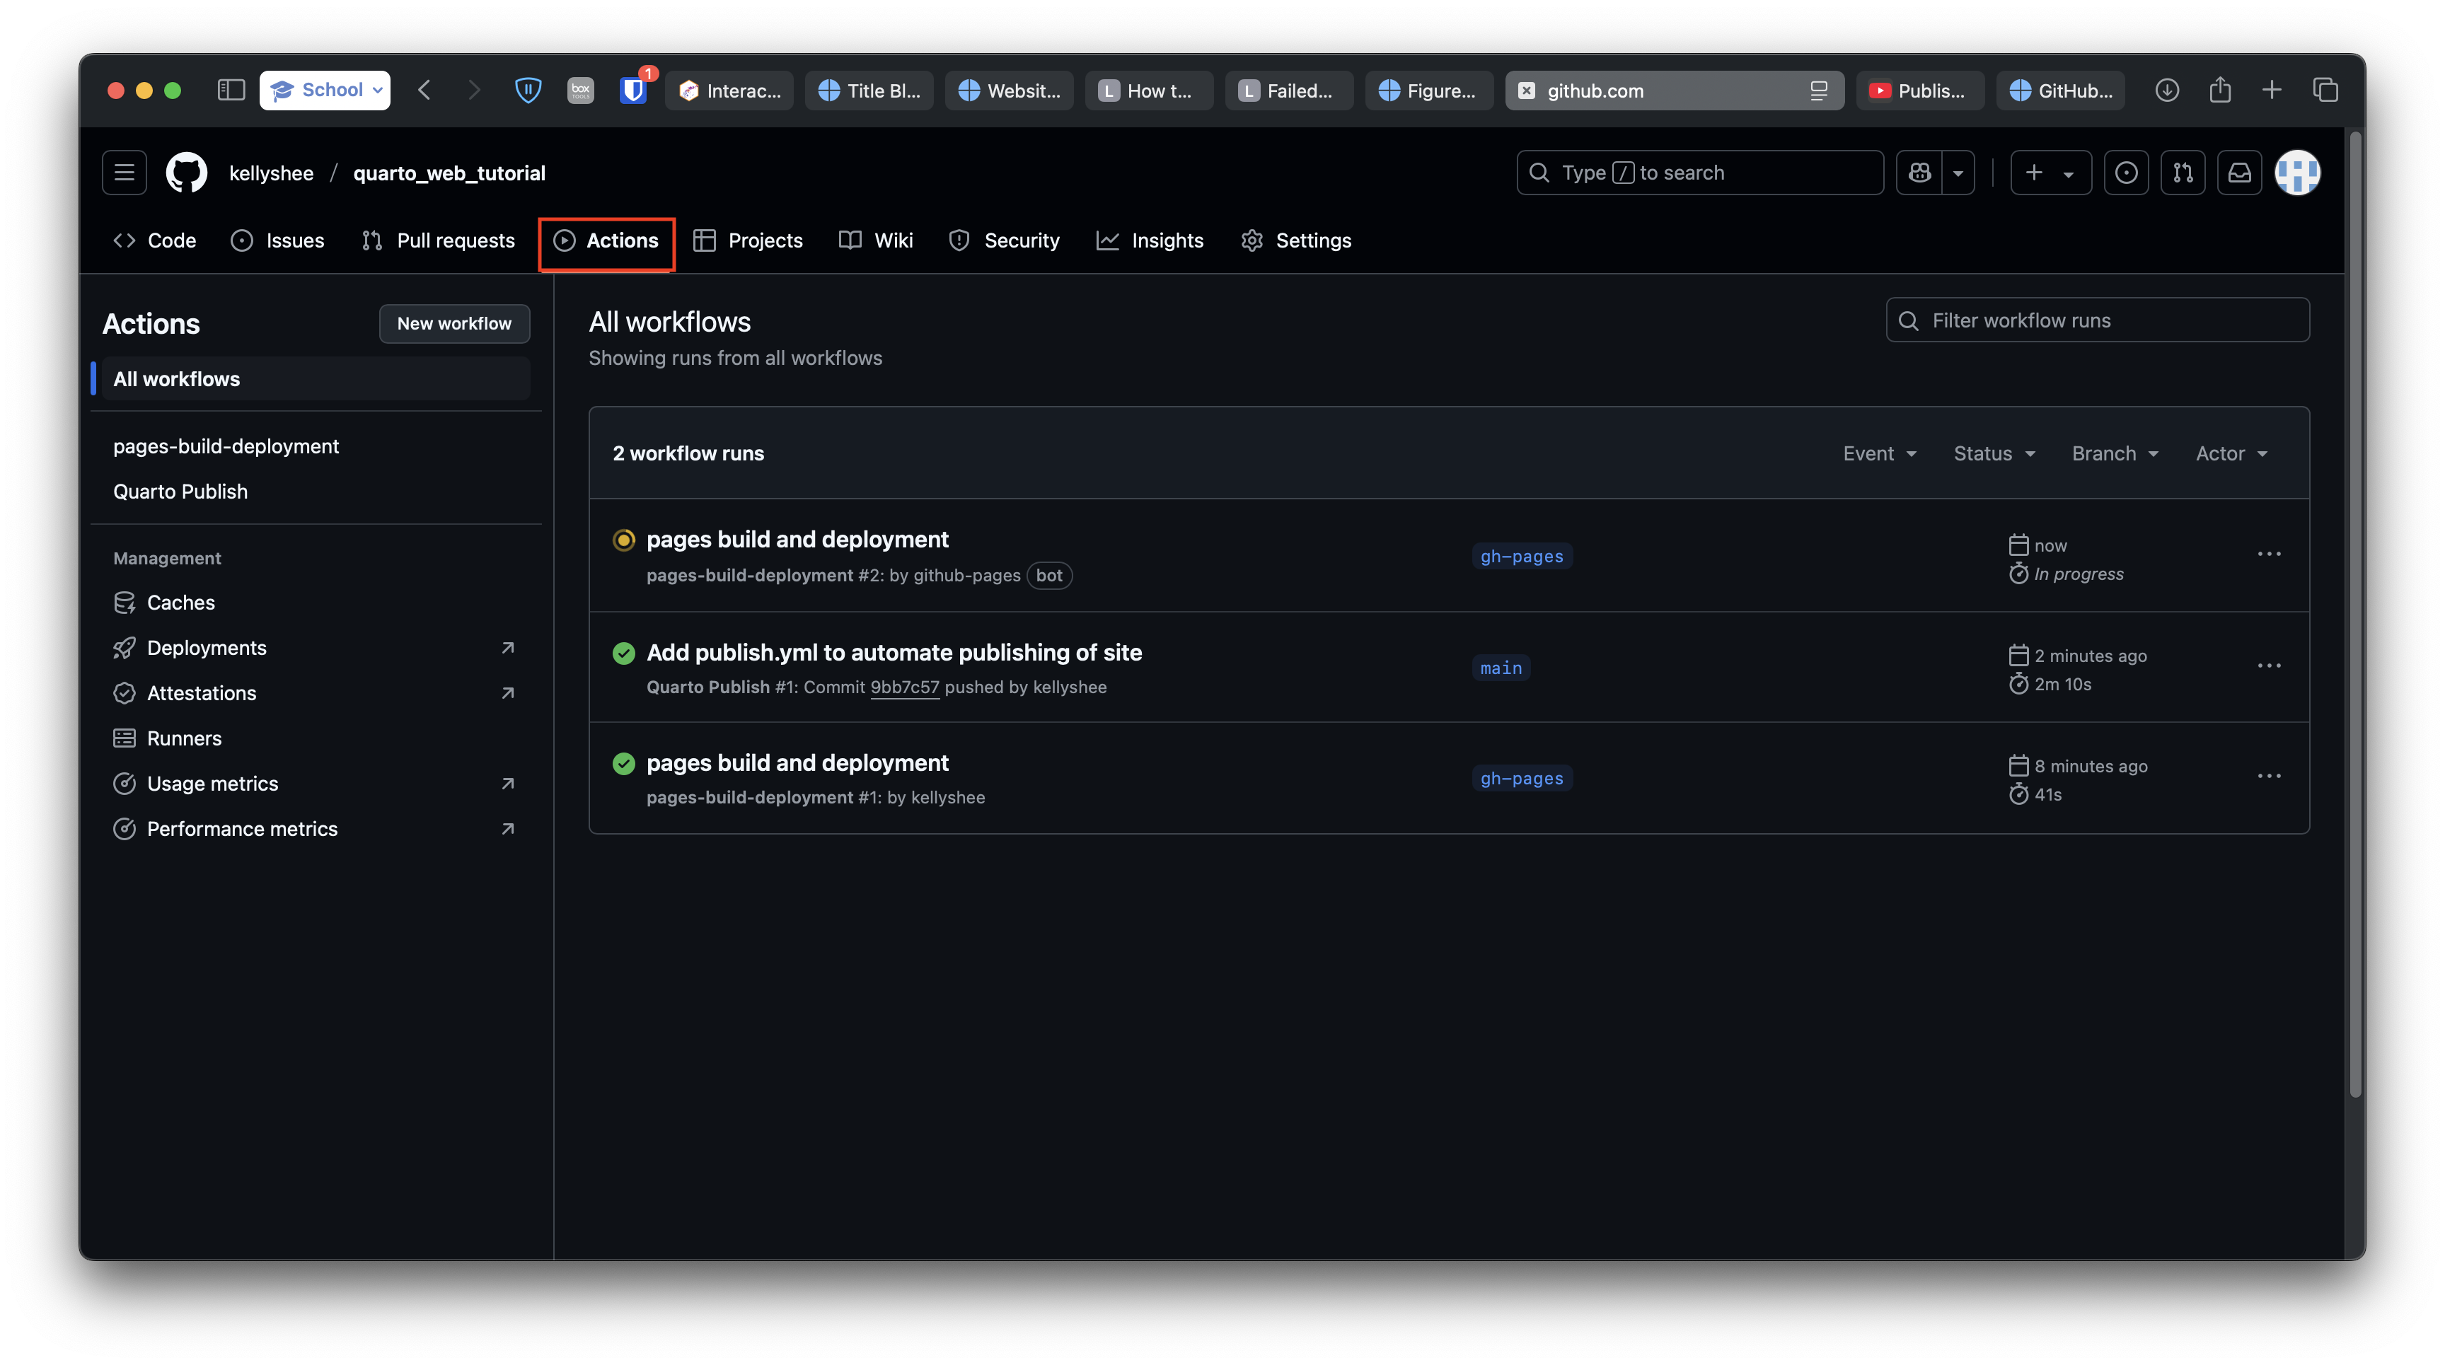The image size is (2445, 1365).
Task: Focus the 'Type / to search' field
Action: [1700, 173]
